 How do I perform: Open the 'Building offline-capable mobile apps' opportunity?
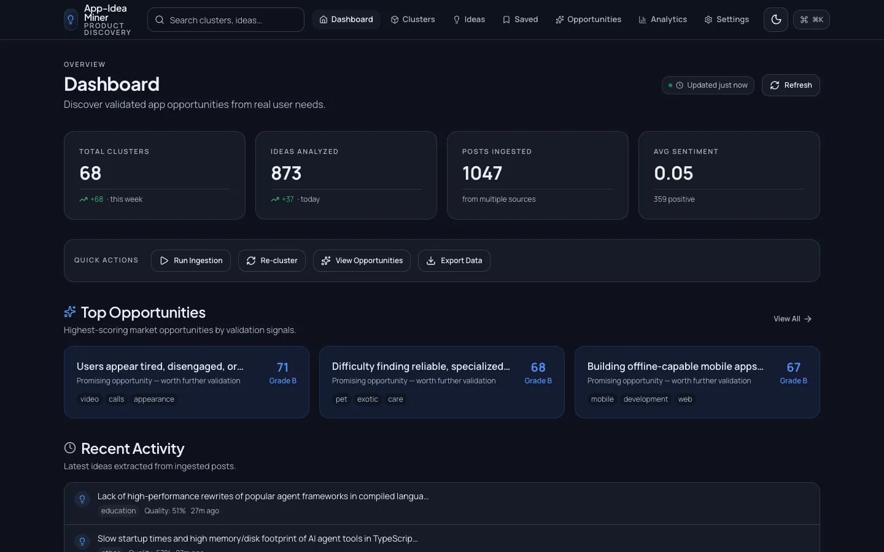click(x=697, y=382)
